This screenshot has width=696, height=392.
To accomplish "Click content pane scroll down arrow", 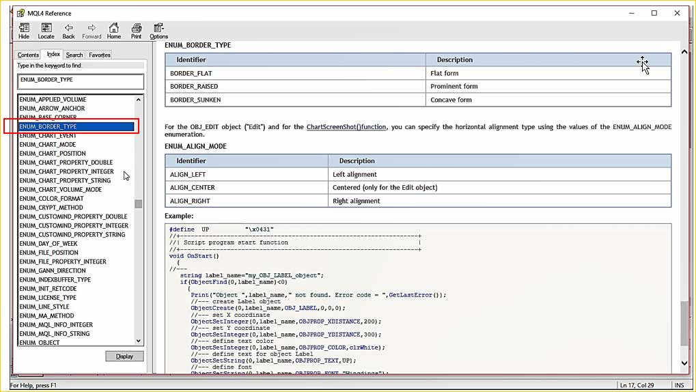I will click(684, 363).
